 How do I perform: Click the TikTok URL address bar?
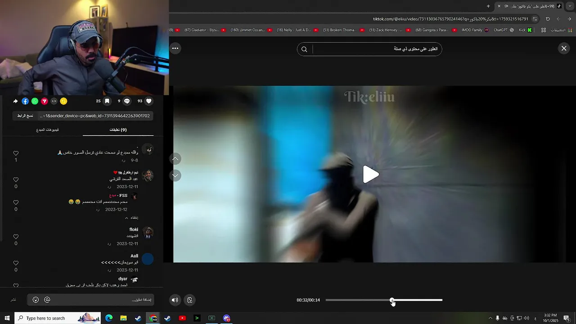pos(450,19)
